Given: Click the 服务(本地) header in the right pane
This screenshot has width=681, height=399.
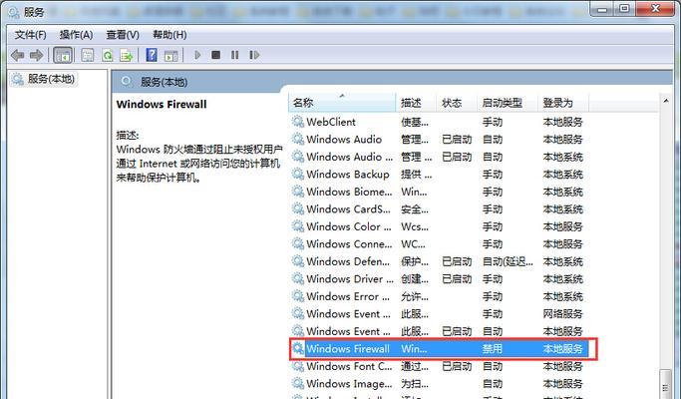Looking at the screenshot, I should pyautogui.click(x=164, y=82).
